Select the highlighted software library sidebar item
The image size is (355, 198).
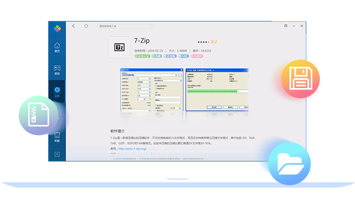point(57,92)
